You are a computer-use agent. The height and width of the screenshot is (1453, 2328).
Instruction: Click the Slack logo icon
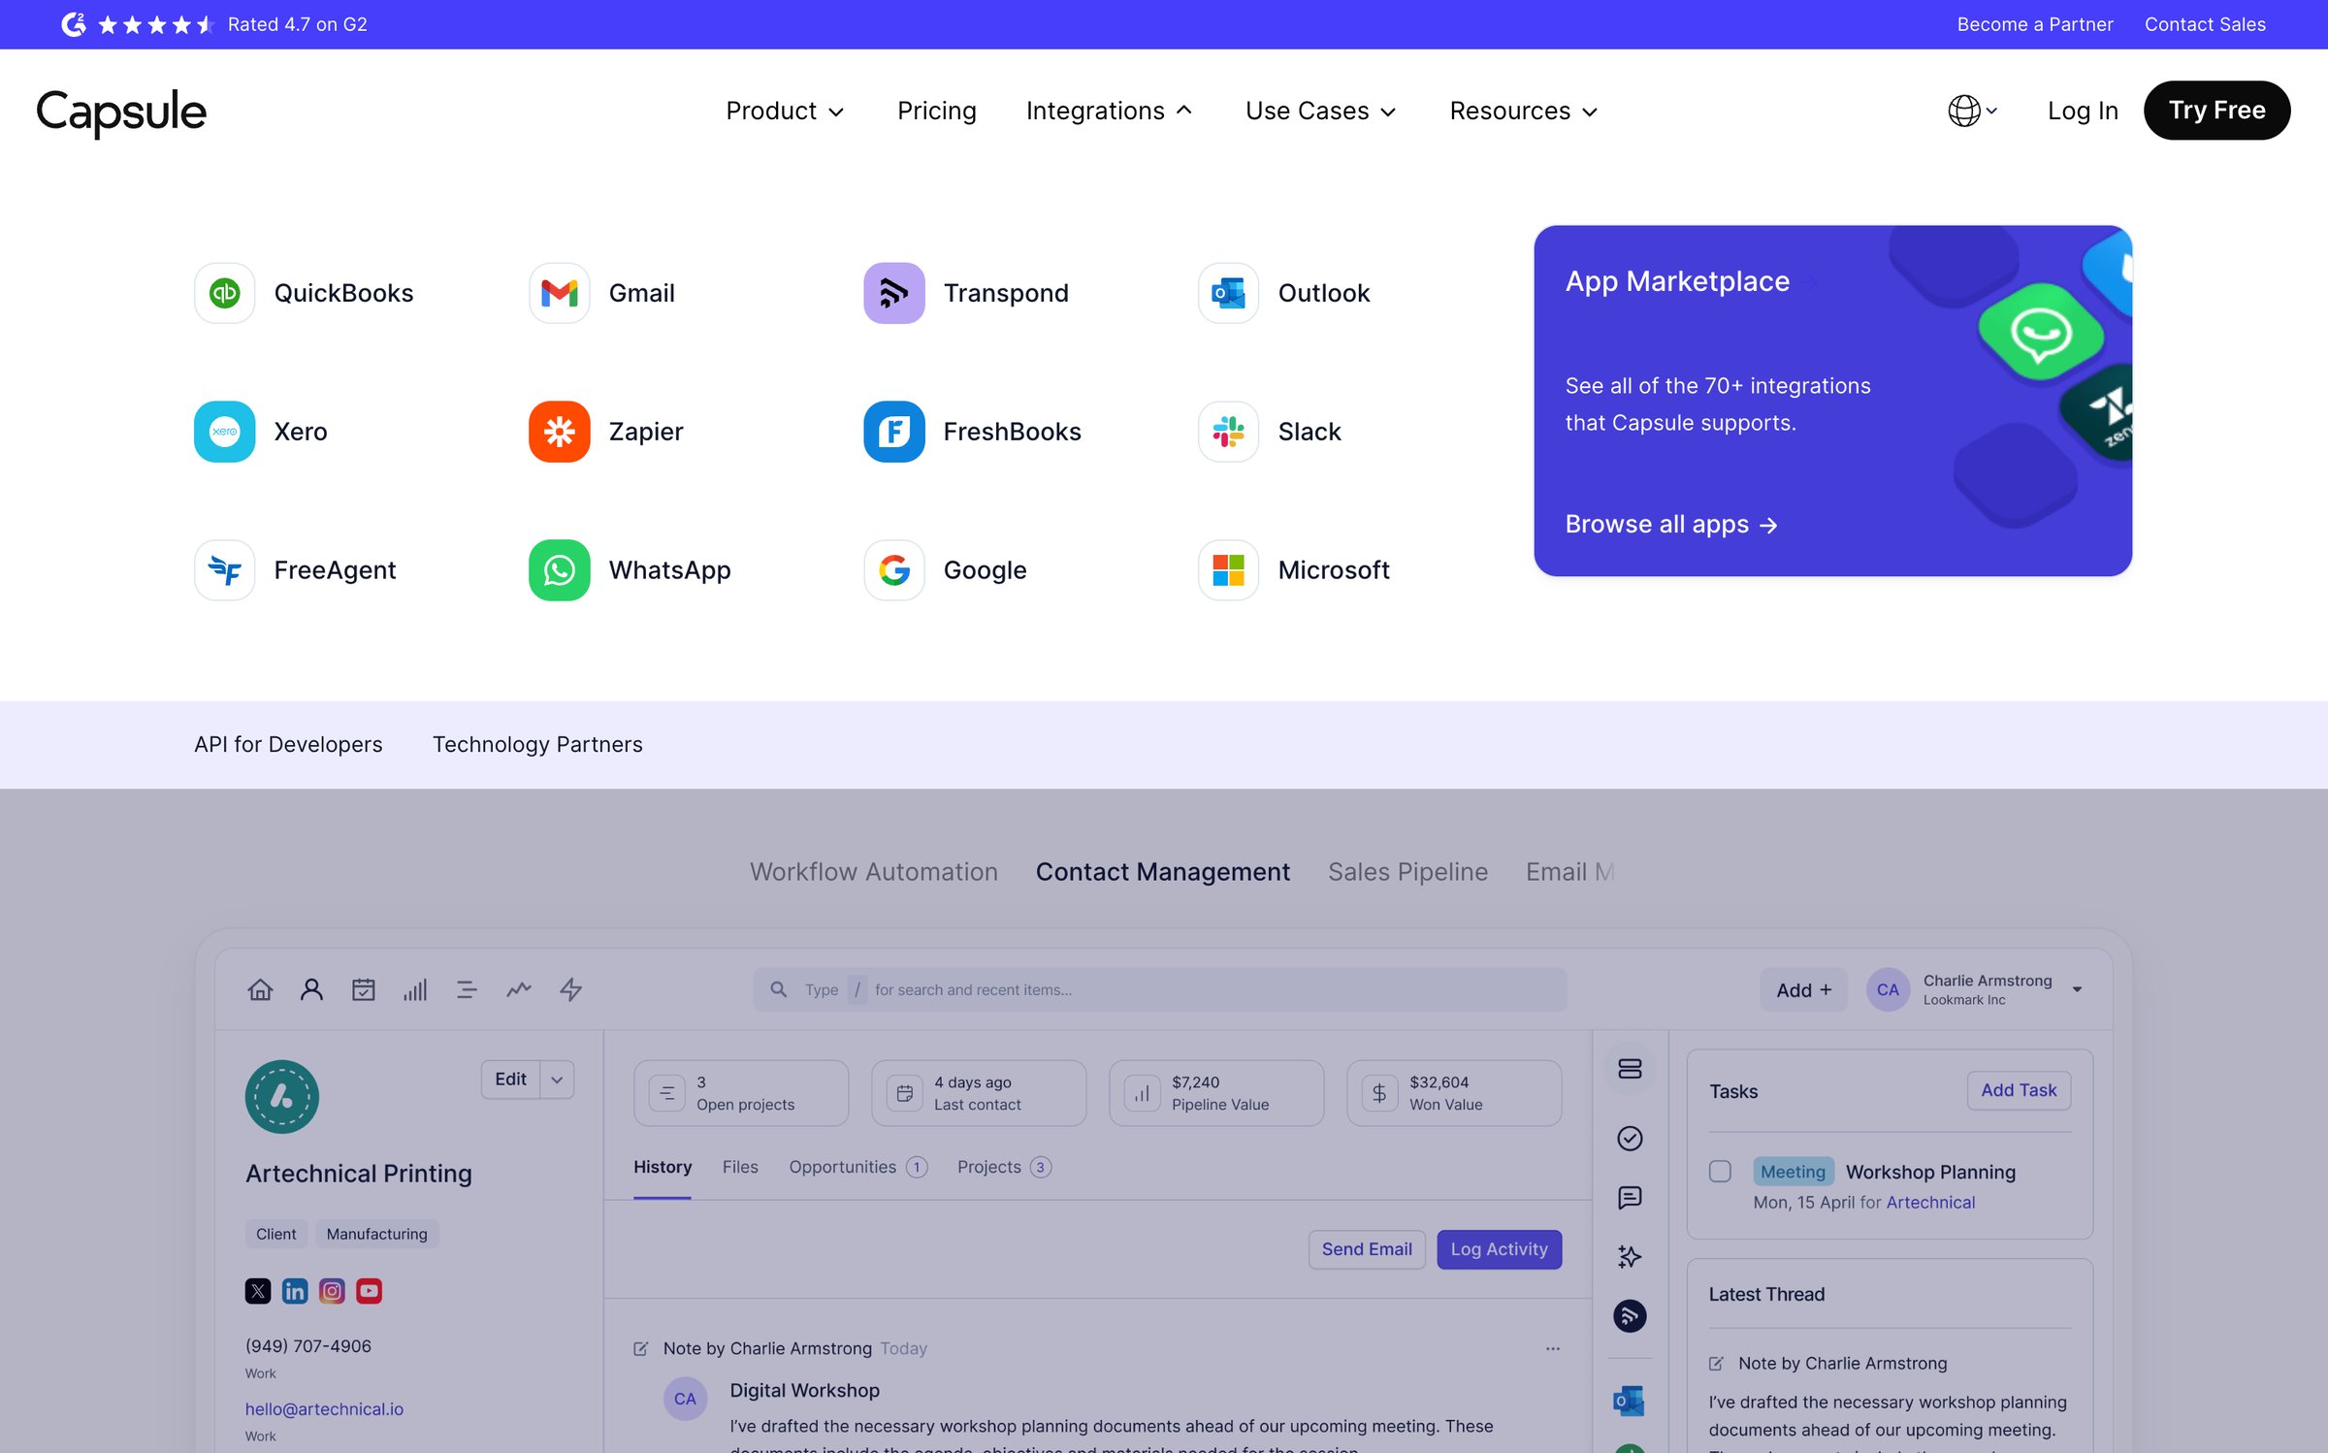pos(1228,432)
